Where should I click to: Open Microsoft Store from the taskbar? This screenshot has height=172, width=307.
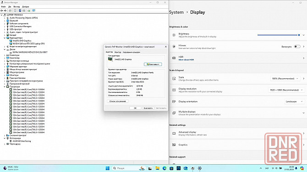pyautogui.click(x=171, y=168)
